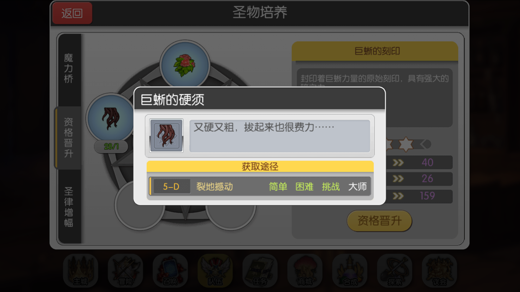Open the 召唤 summon icon

pos(170,271)
